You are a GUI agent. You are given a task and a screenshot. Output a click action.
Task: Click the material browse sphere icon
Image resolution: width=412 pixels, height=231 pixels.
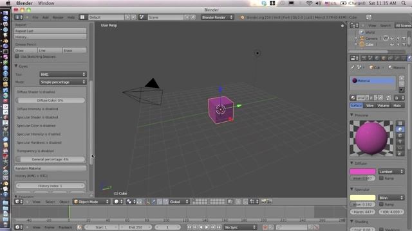click(x=353, y=98)
